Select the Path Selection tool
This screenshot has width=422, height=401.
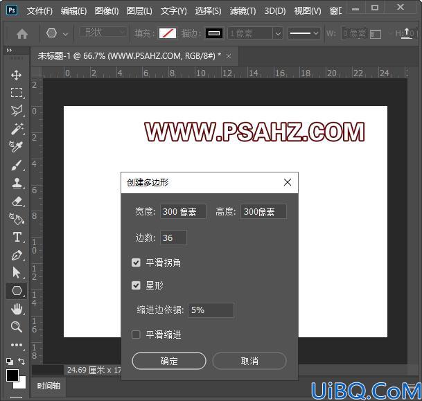tap(17, 273)
